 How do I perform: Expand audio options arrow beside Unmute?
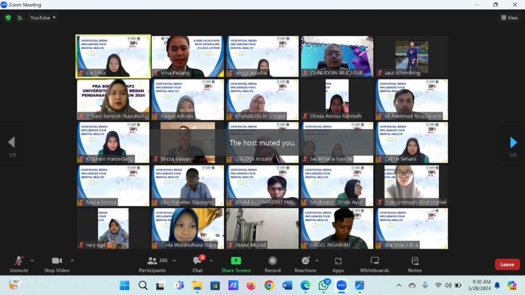point(32,260)
